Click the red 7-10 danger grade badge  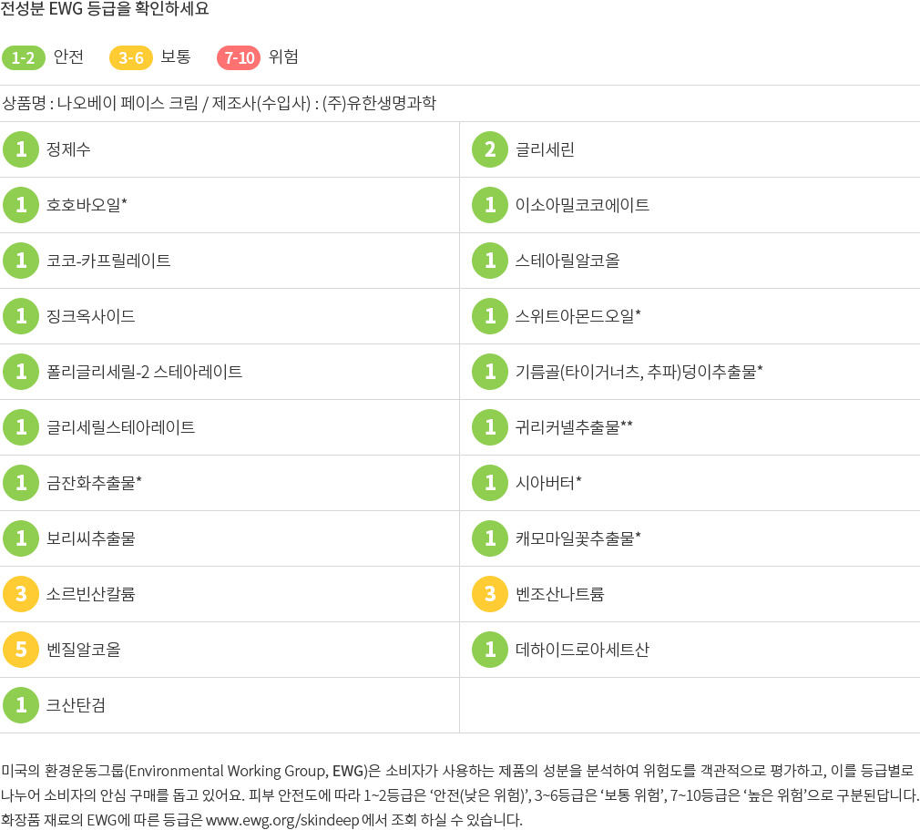tap(239, 57)
